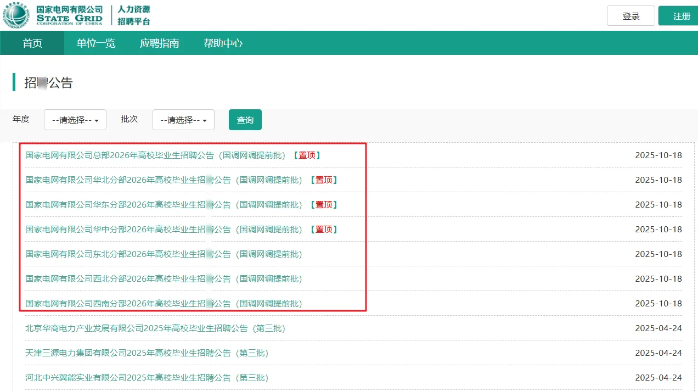Viewport: 698px width, 391px height.
Task: Click the 年度 label
Action: click(x=21, y=119)
